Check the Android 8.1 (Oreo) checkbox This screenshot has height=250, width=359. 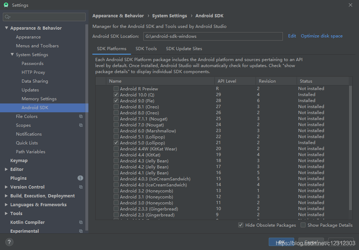point(116,107)
